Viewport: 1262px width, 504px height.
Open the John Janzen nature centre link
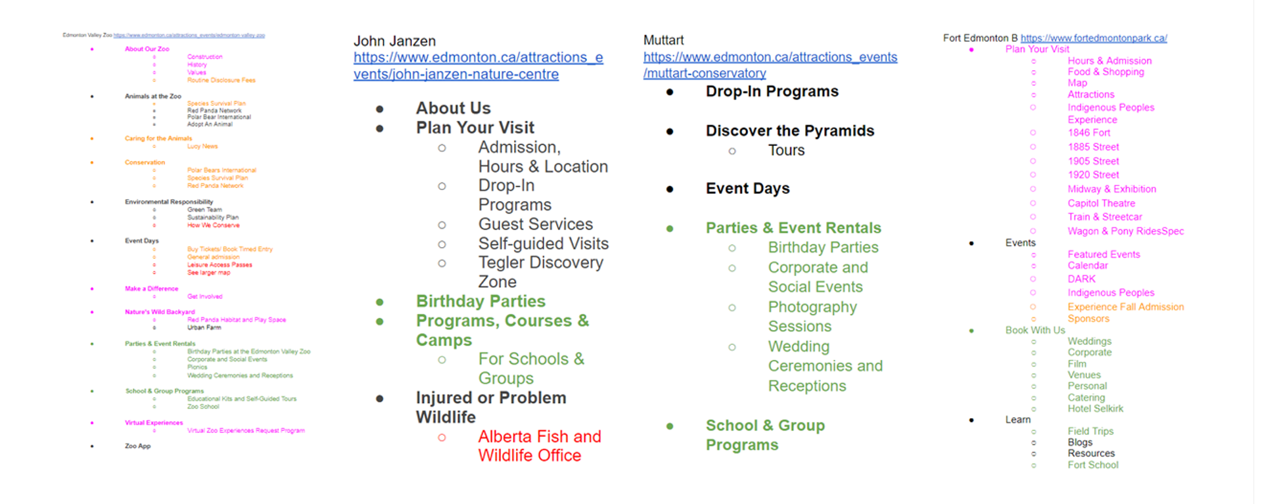click(x=479, y=66)
